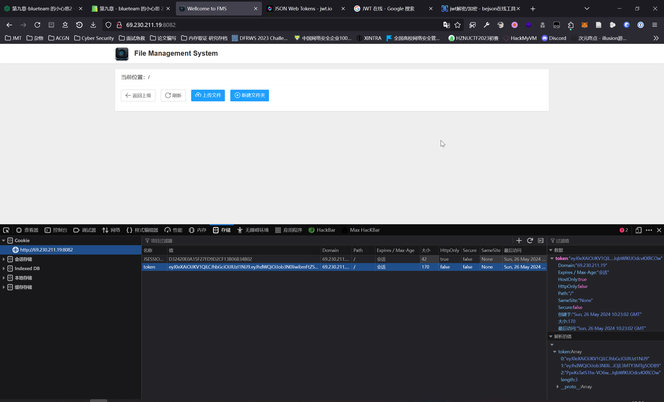The image size is (664, 402).
Task: Refresh the cookie storage table
Action: [x=530, y=241]
